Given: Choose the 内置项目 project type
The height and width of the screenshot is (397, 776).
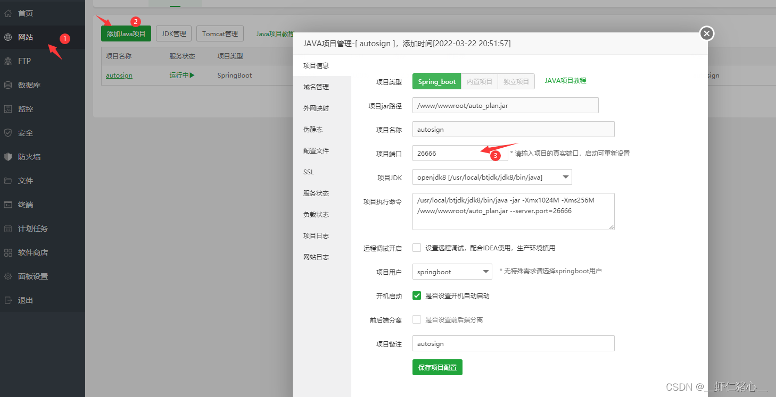Looking at the screenshot, I should click(479, 81).
